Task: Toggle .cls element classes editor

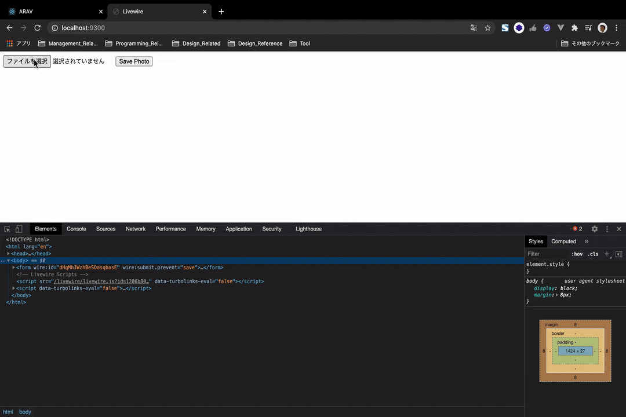Action: [x=594, y=254]
